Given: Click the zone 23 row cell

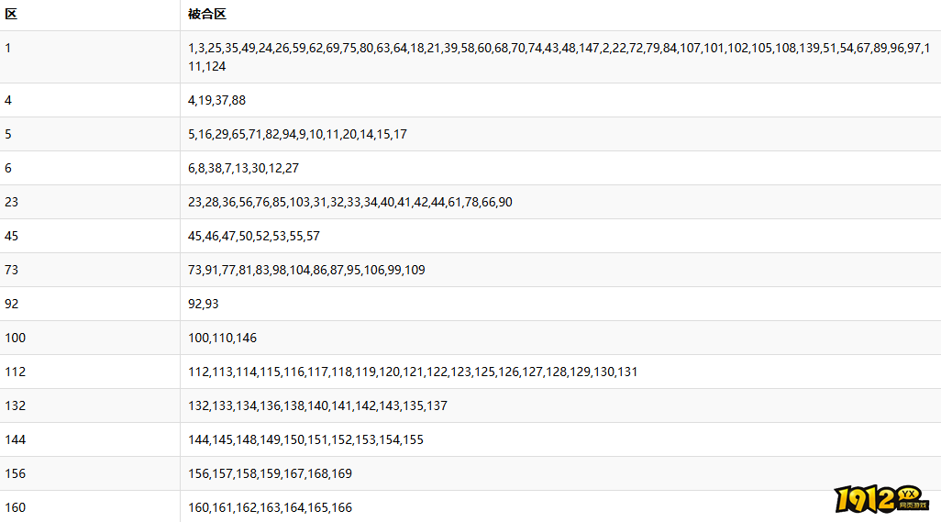Looking at the screenshot, I should pos(90,202).
